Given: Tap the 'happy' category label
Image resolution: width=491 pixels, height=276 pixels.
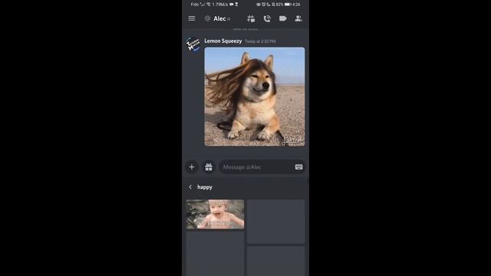Looking at the screenshot, I should point(205,187).
